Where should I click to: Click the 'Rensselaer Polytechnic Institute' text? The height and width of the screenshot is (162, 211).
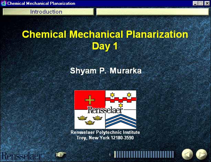point(105,132)
